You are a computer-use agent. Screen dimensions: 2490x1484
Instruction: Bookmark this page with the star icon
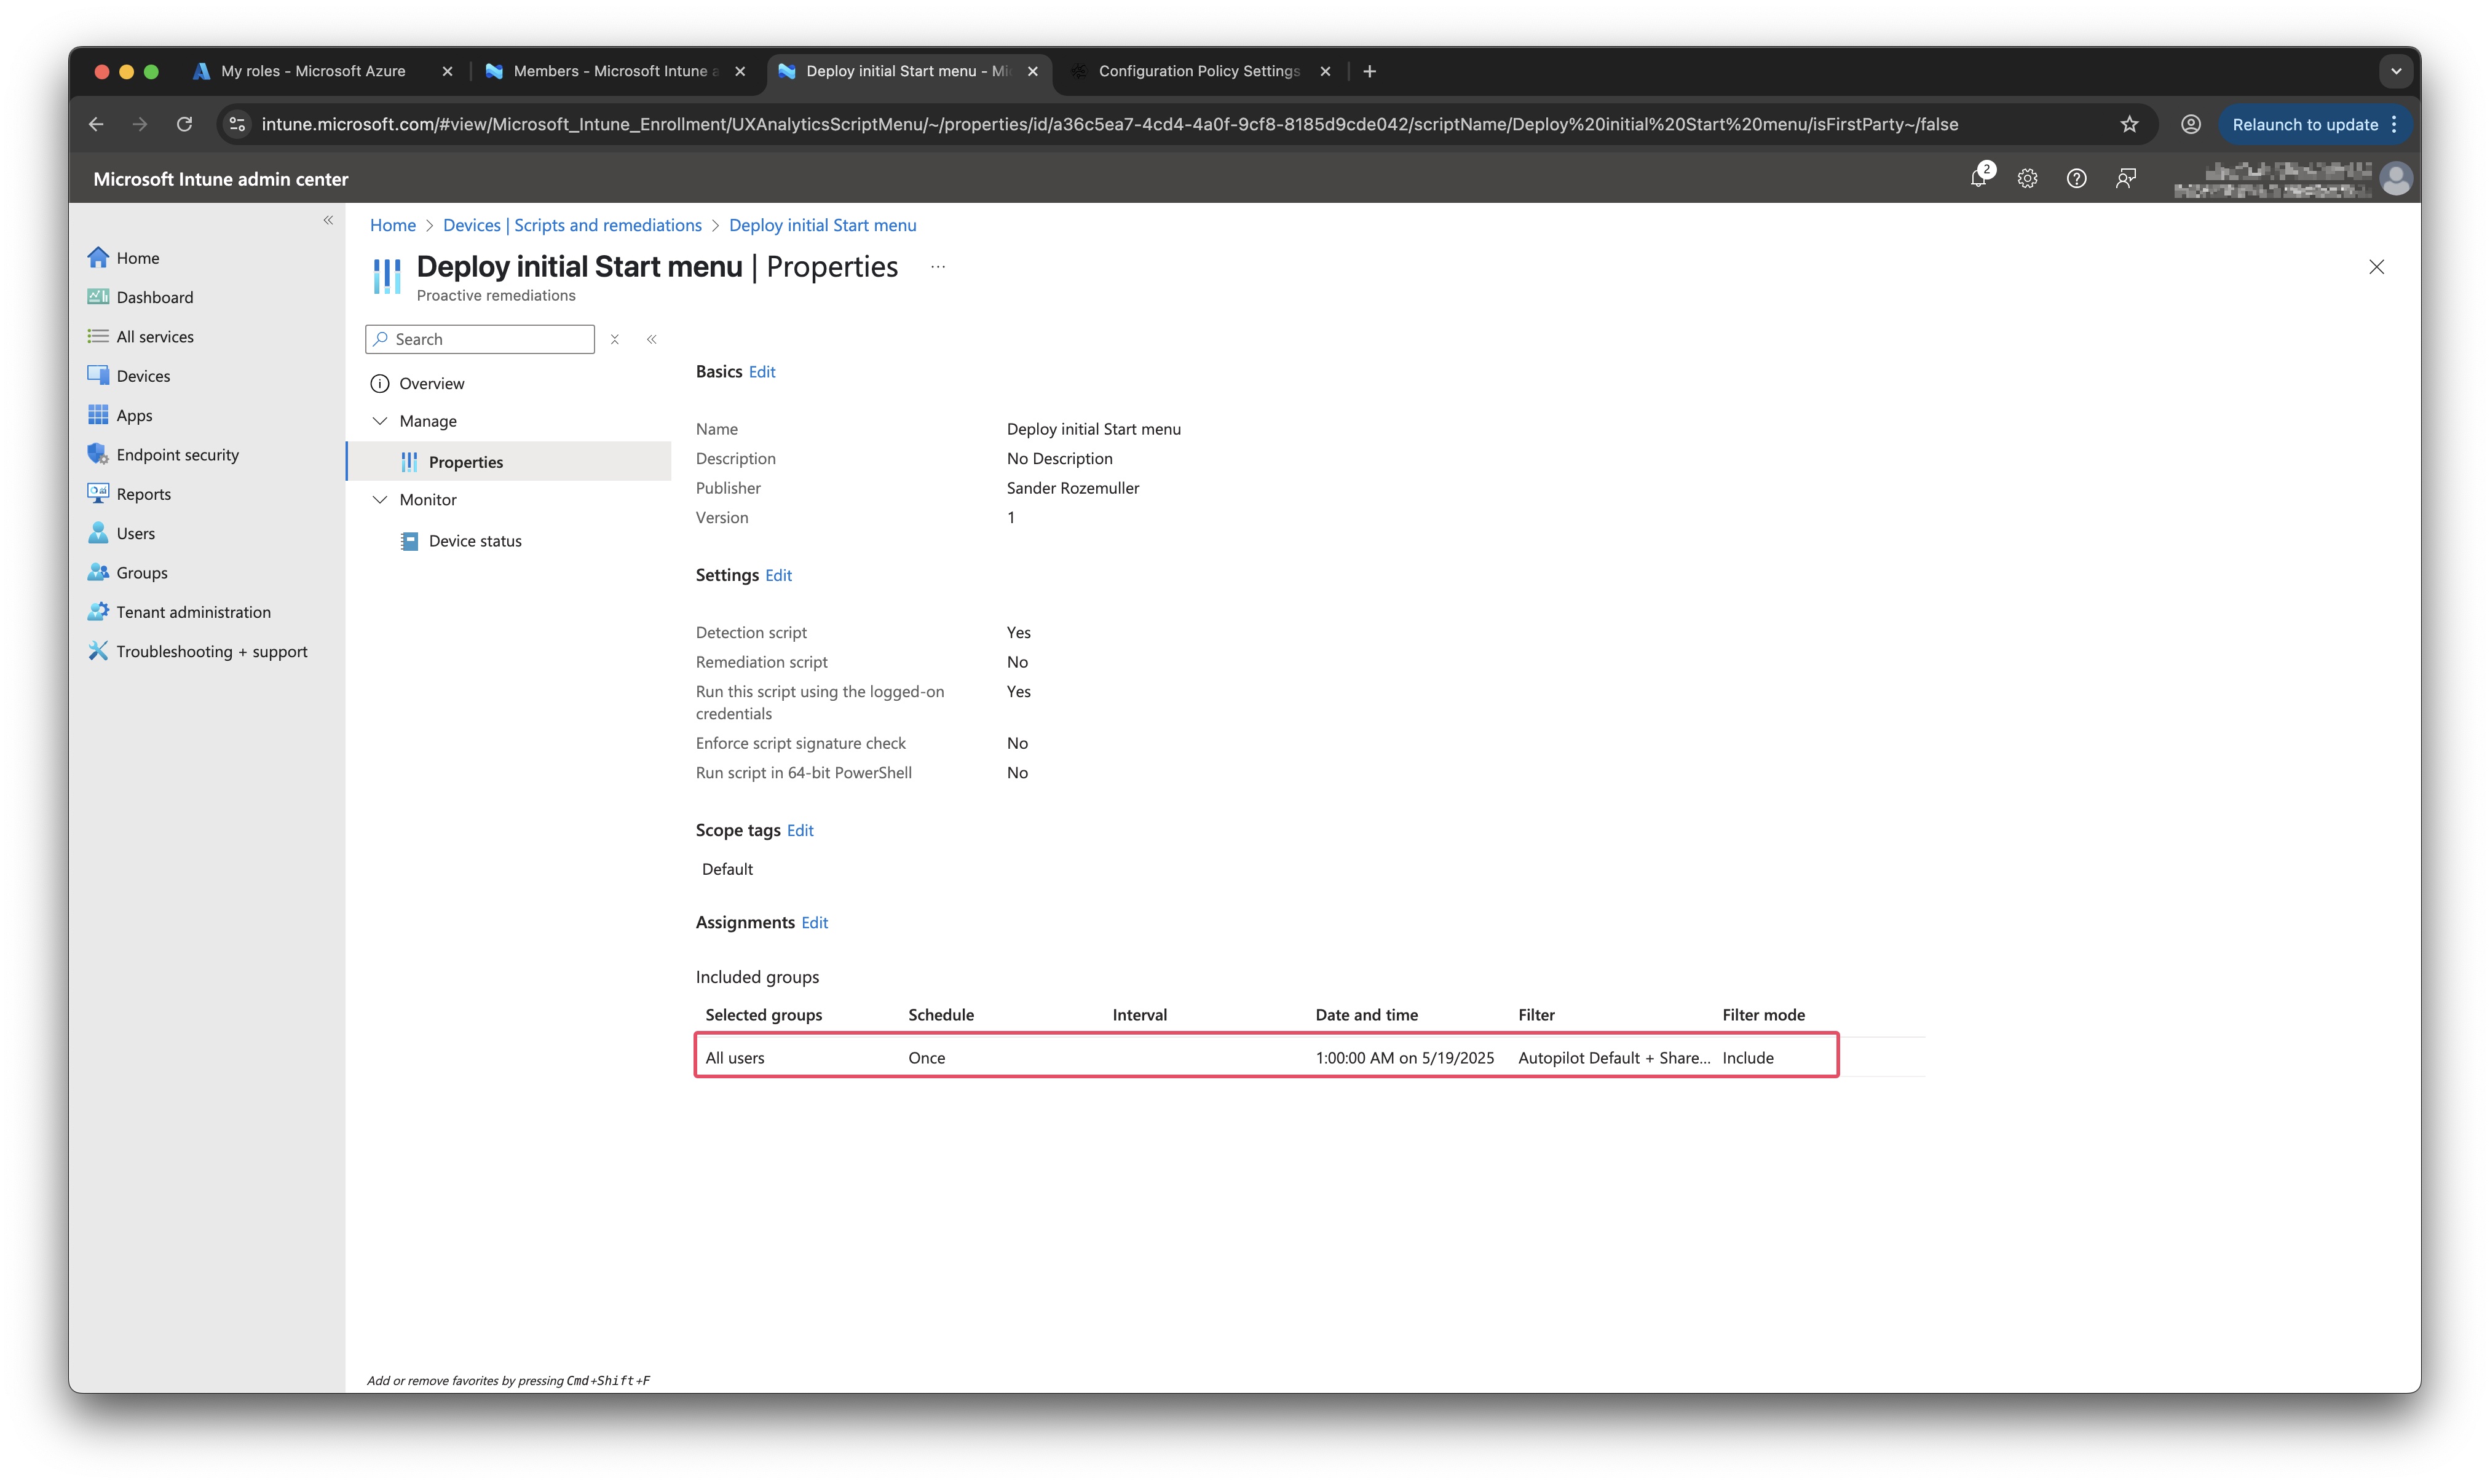(x=2129, y=124)
